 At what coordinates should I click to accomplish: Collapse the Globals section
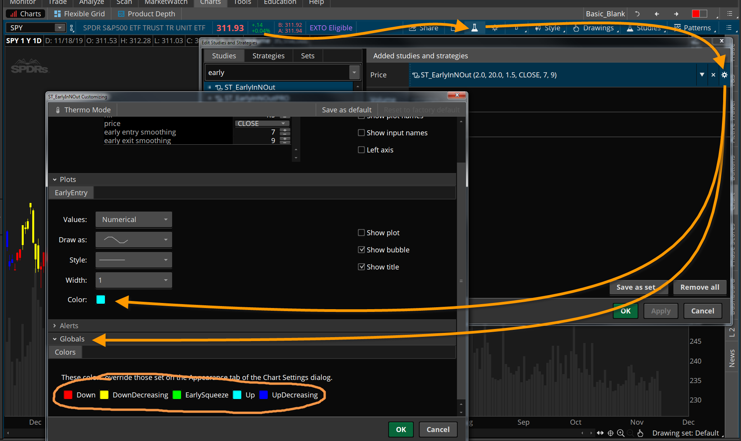pos(54,339)
